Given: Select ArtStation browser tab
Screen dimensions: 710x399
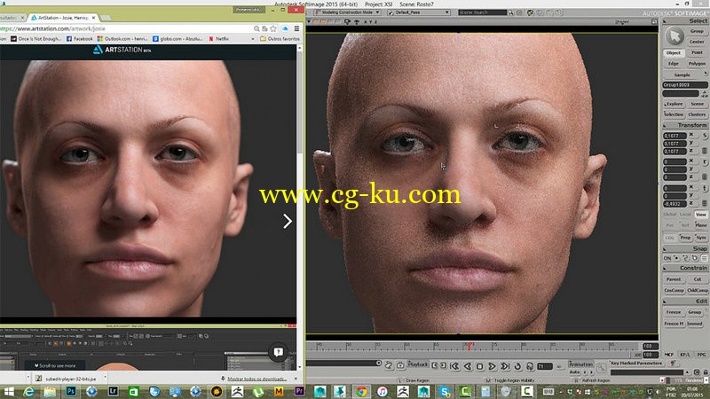Looking at the screenshot, I should (x=62, y=18).
